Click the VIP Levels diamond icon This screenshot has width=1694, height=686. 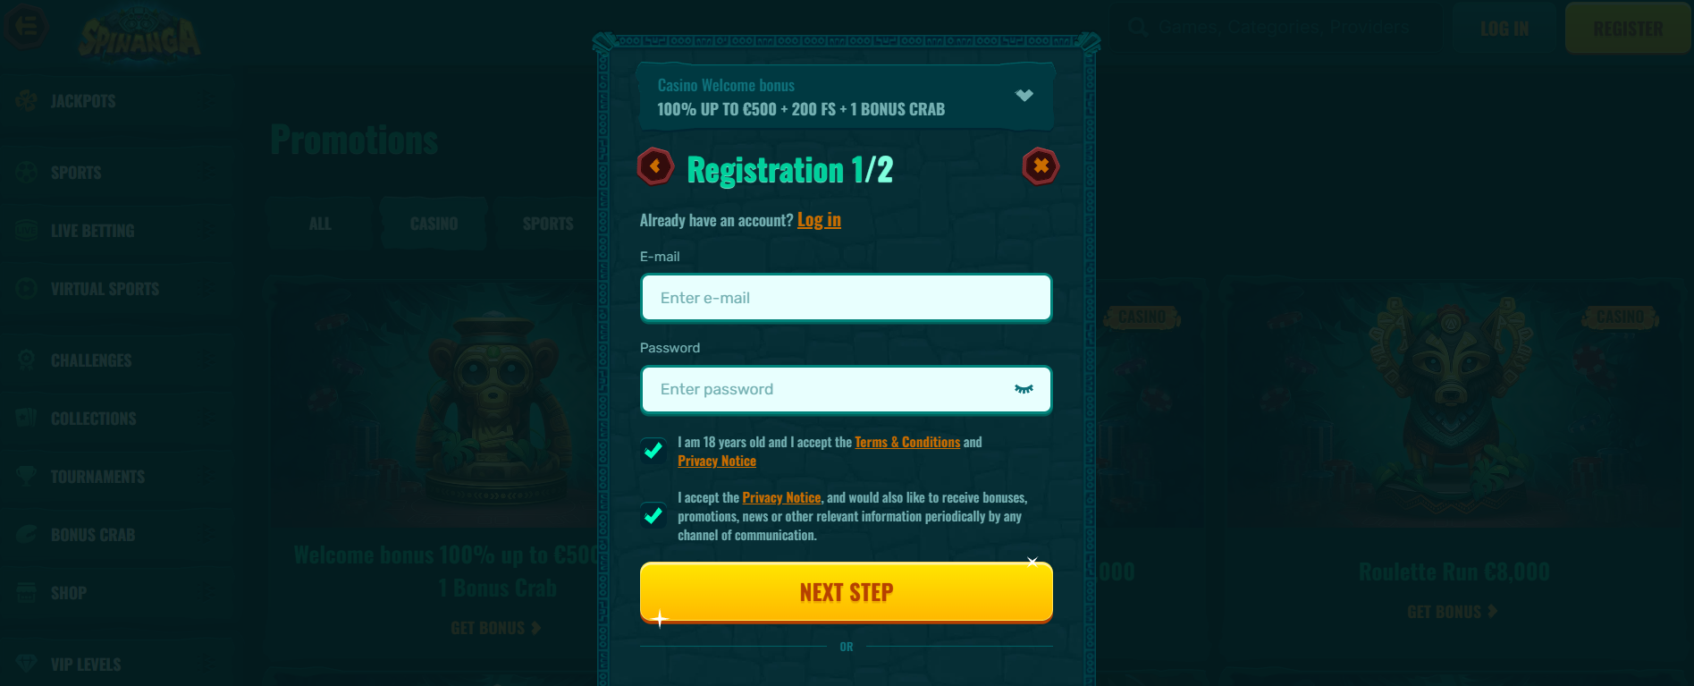[x=27, y=664]
